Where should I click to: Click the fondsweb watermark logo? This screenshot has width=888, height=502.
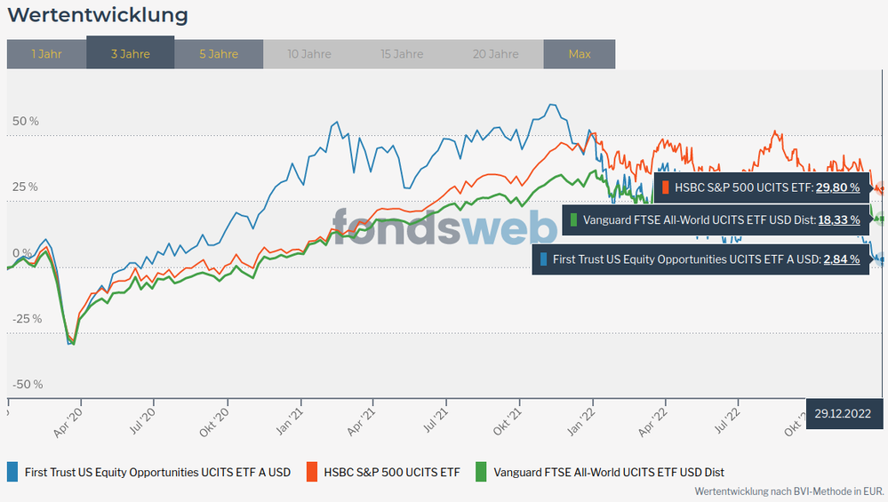click(444, 227)
